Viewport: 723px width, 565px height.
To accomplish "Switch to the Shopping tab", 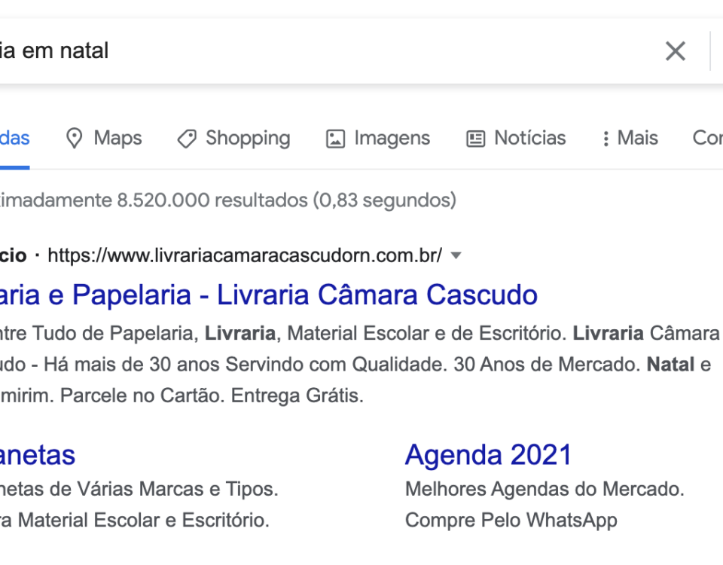I will click(233, 139).
